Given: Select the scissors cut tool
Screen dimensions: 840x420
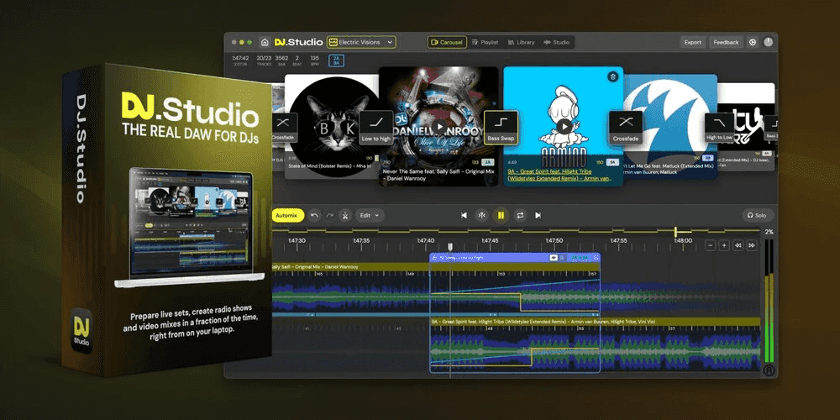Looking at the screenshot, I should click(344, 215).
